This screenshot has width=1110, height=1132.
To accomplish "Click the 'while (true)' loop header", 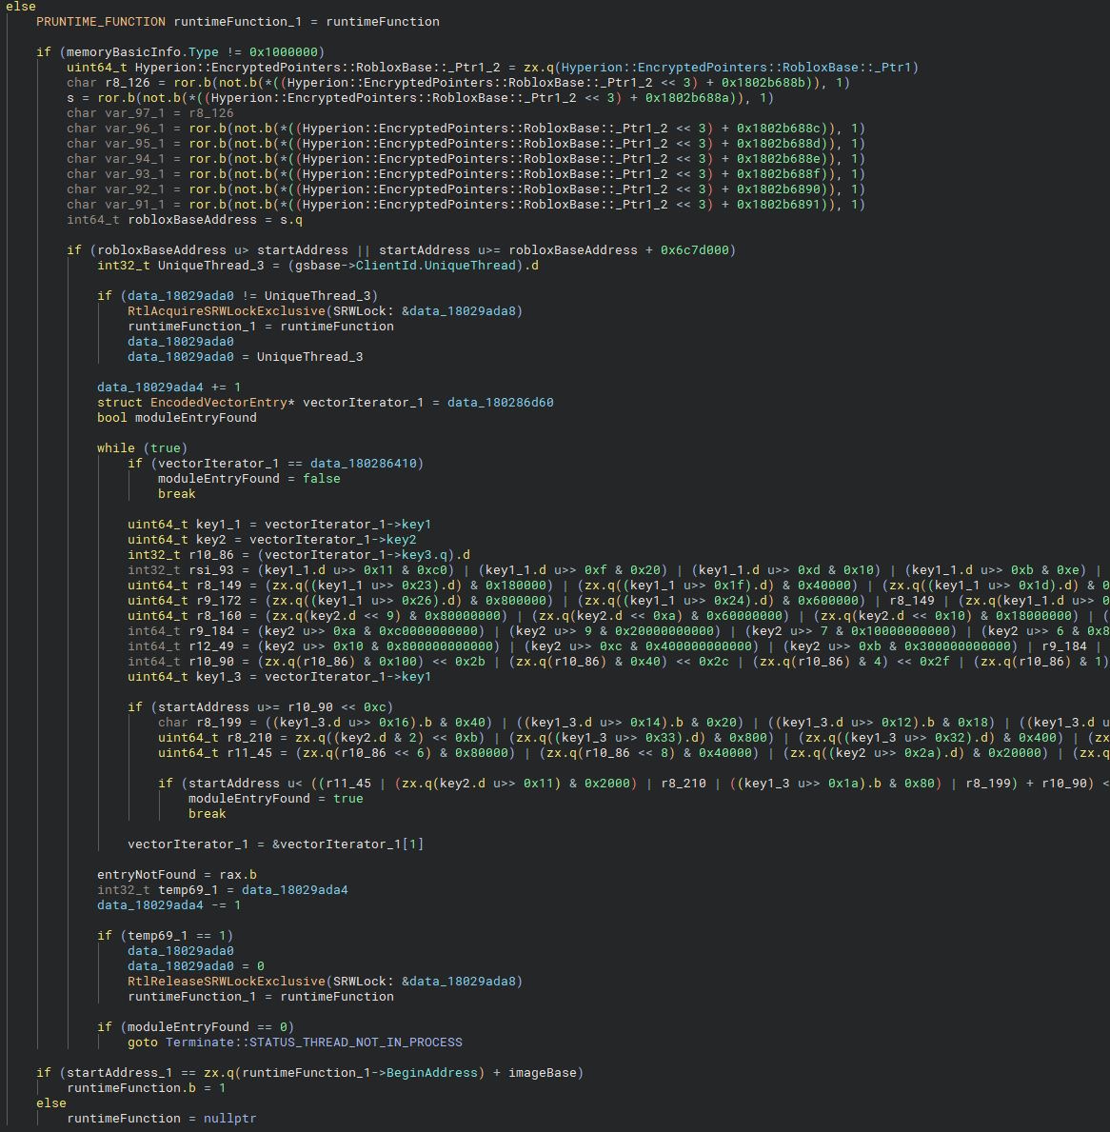I will (142, 447).
